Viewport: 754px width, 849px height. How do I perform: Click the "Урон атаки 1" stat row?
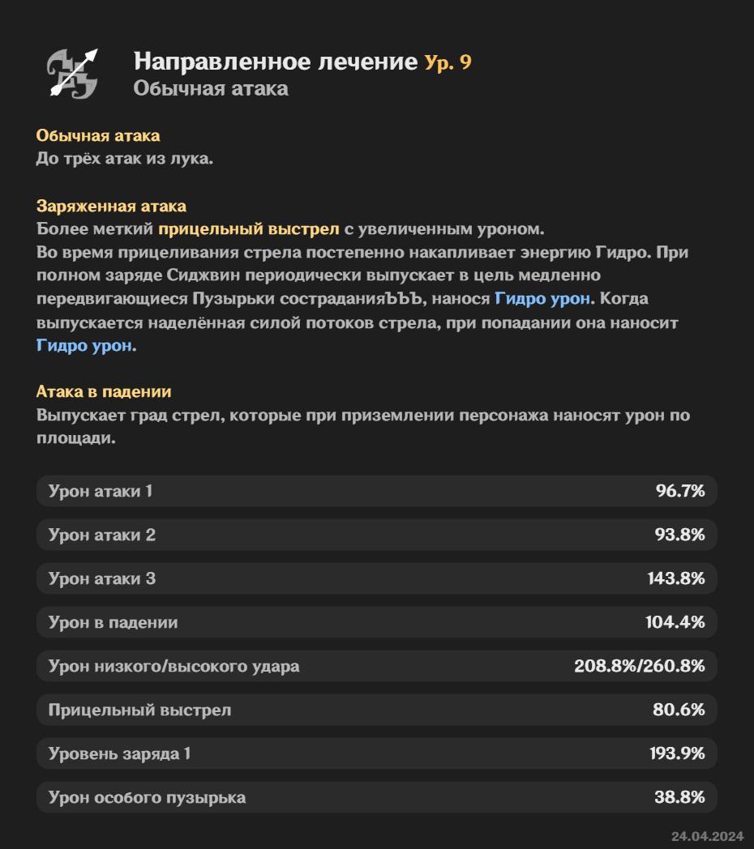point(376,491)
